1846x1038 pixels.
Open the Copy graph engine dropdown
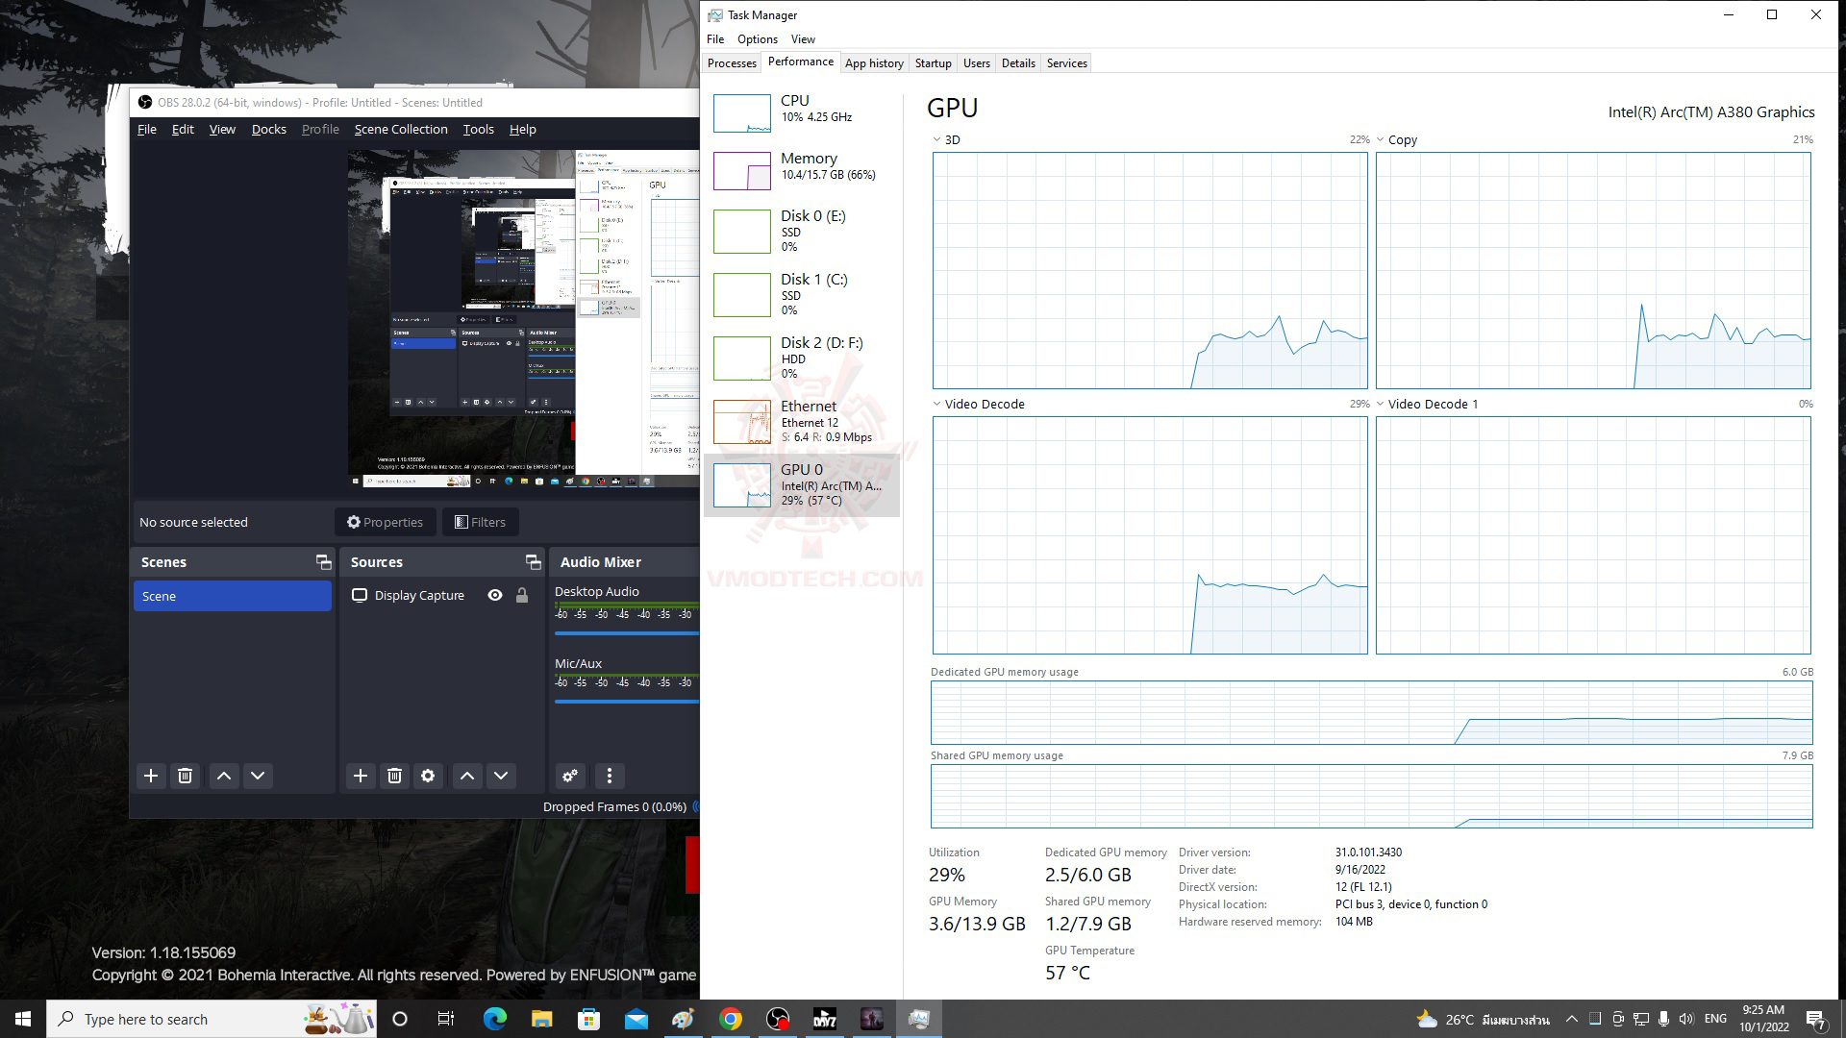coord(1381,140)
